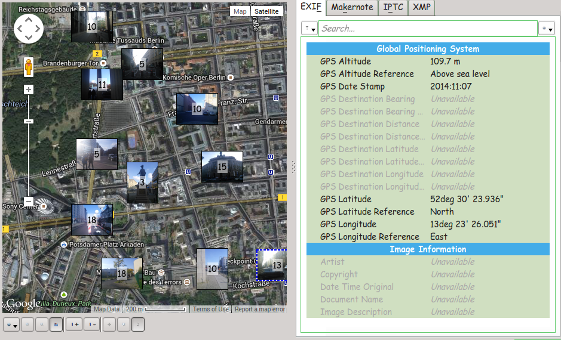Click the map zoom out minus button
561x340 pixels.
(x=28, y=201)
